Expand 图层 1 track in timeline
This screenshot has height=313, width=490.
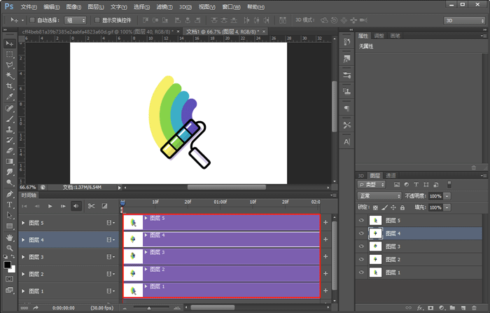click(23, 291)
